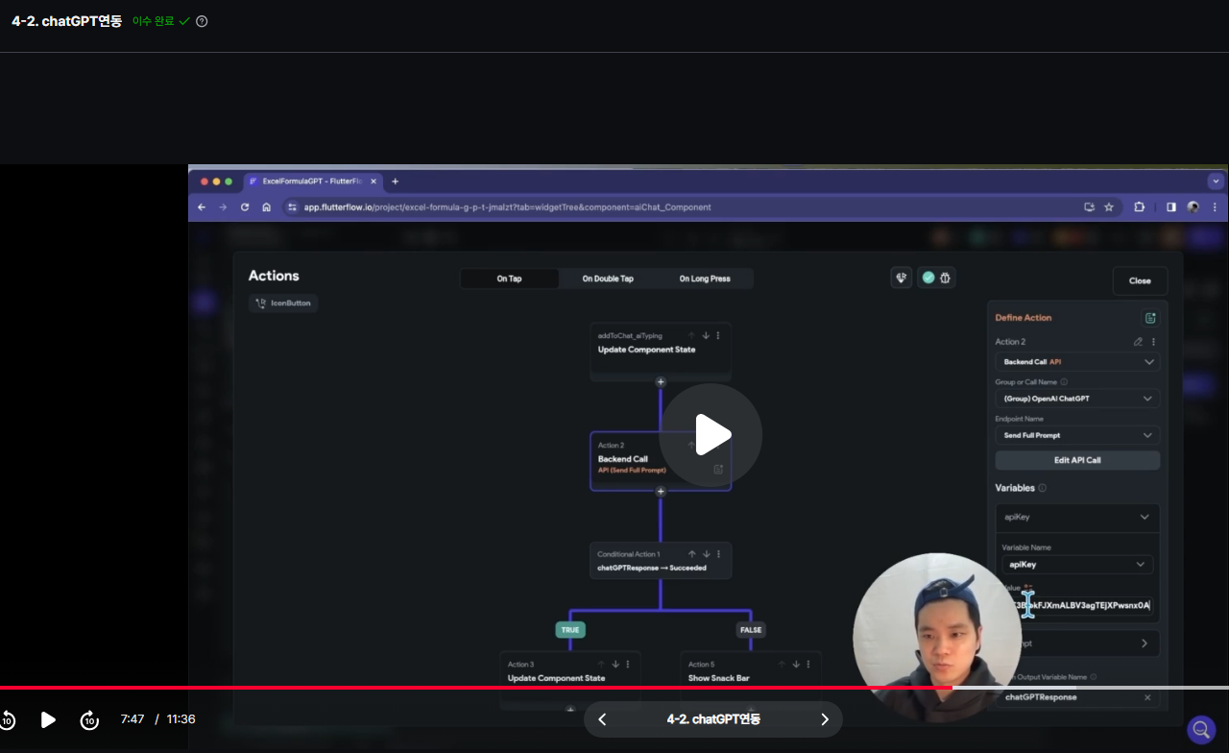Image resolution: width=1229 pixels, height=753 pixels.
Task: Rewind the video 10 seconds
Action: pyautogui.click(x=7, y=719)
